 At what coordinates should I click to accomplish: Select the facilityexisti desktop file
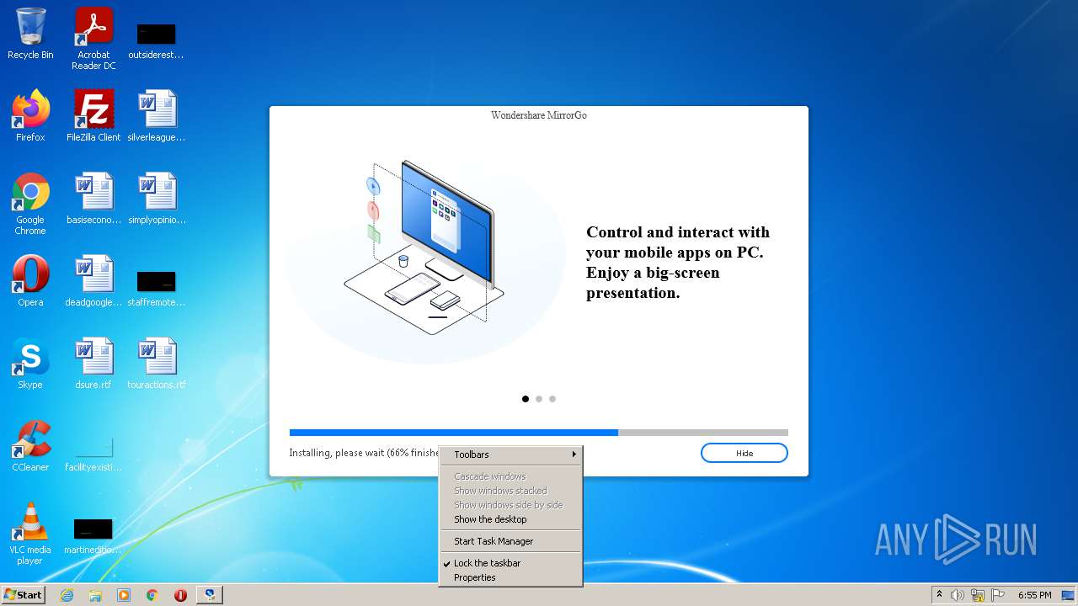(x=93, y=454)
